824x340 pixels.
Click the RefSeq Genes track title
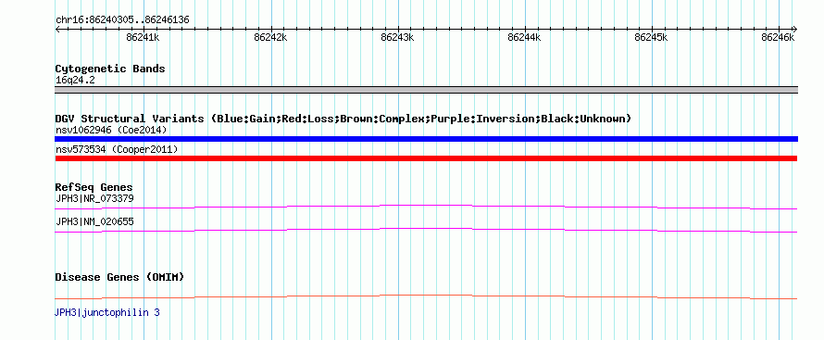(x=94, y=188)
